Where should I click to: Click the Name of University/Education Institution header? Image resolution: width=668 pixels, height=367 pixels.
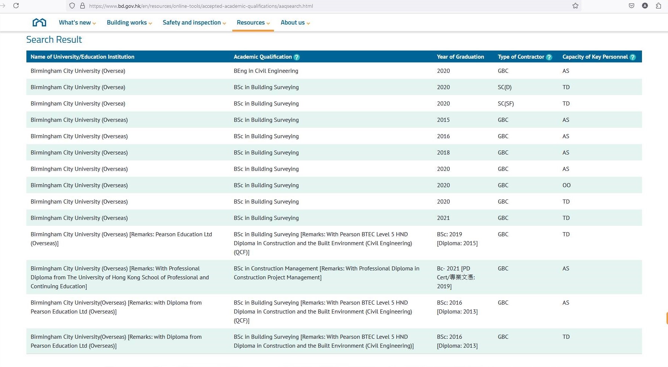click(83, 57)
